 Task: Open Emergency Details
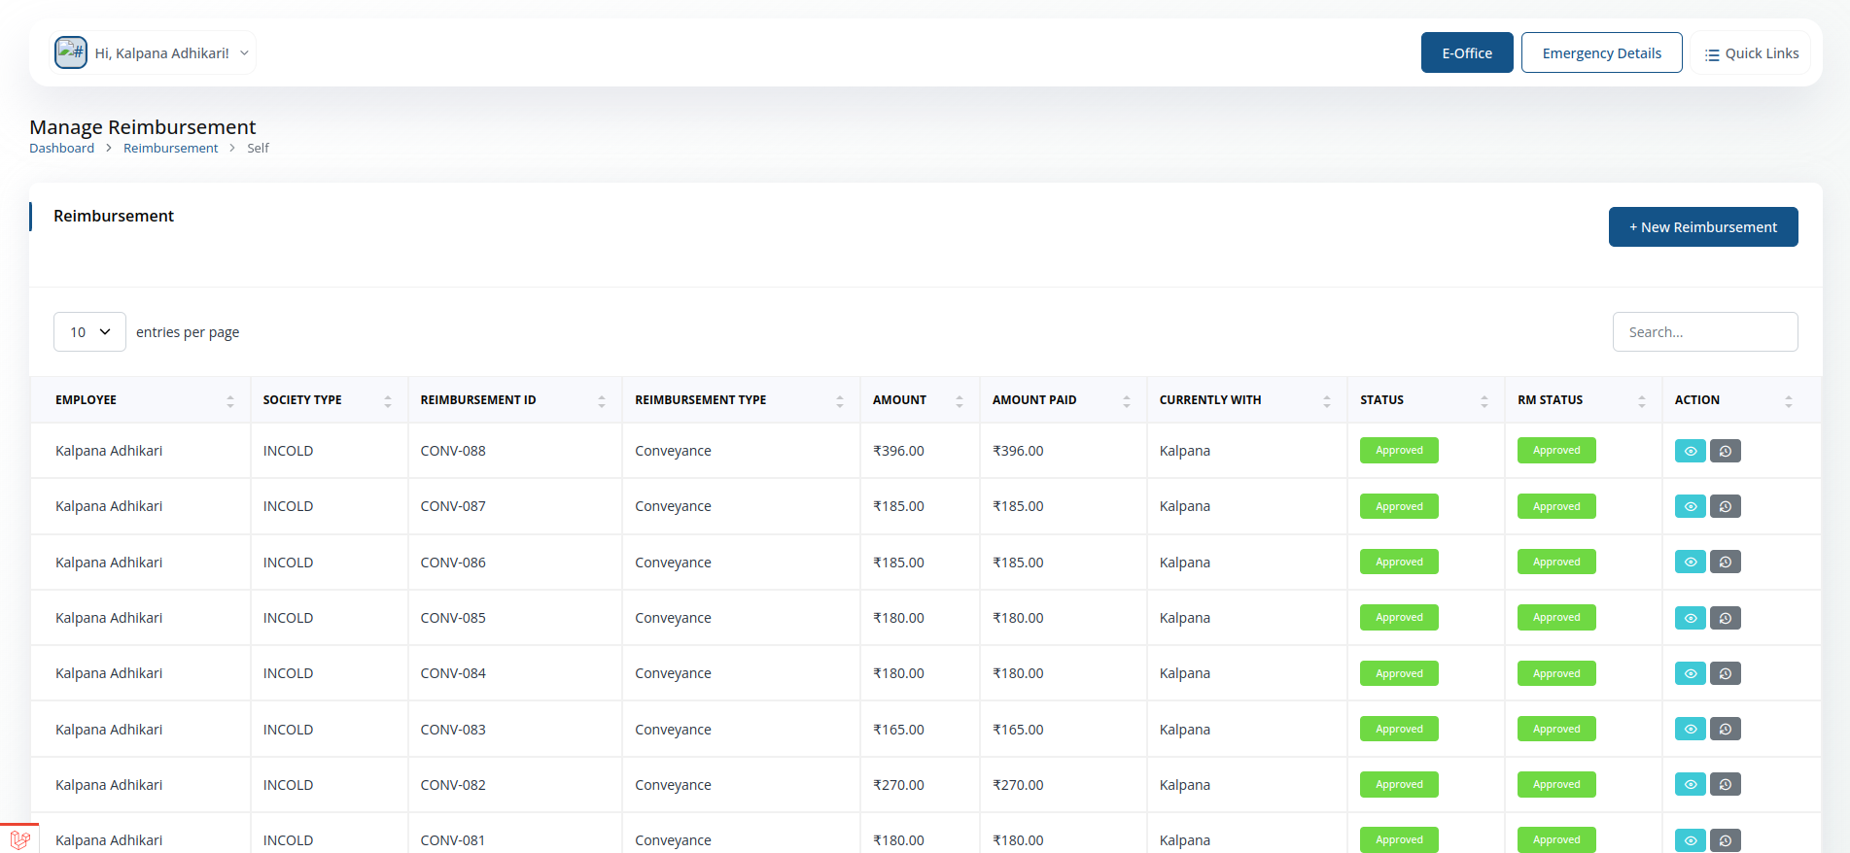1601,52
